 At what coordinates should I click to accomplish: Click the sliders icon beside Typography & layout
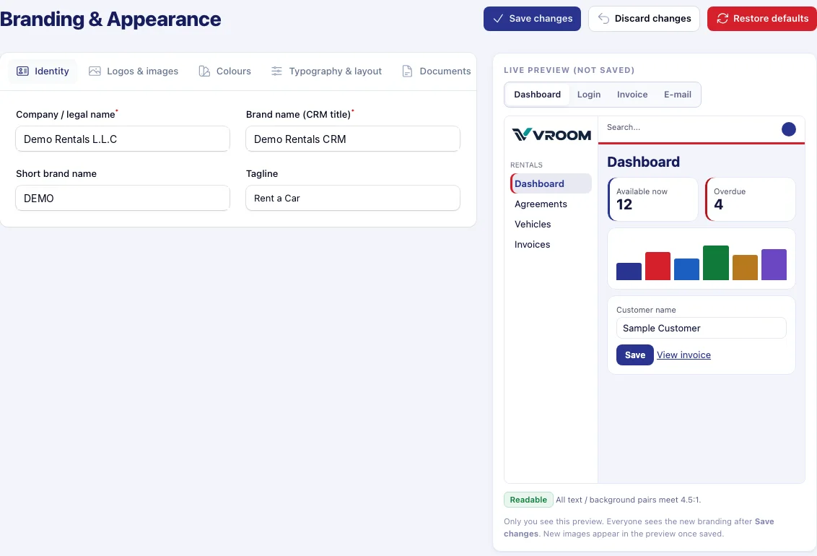pyautogui.click(x=276, y=71)
